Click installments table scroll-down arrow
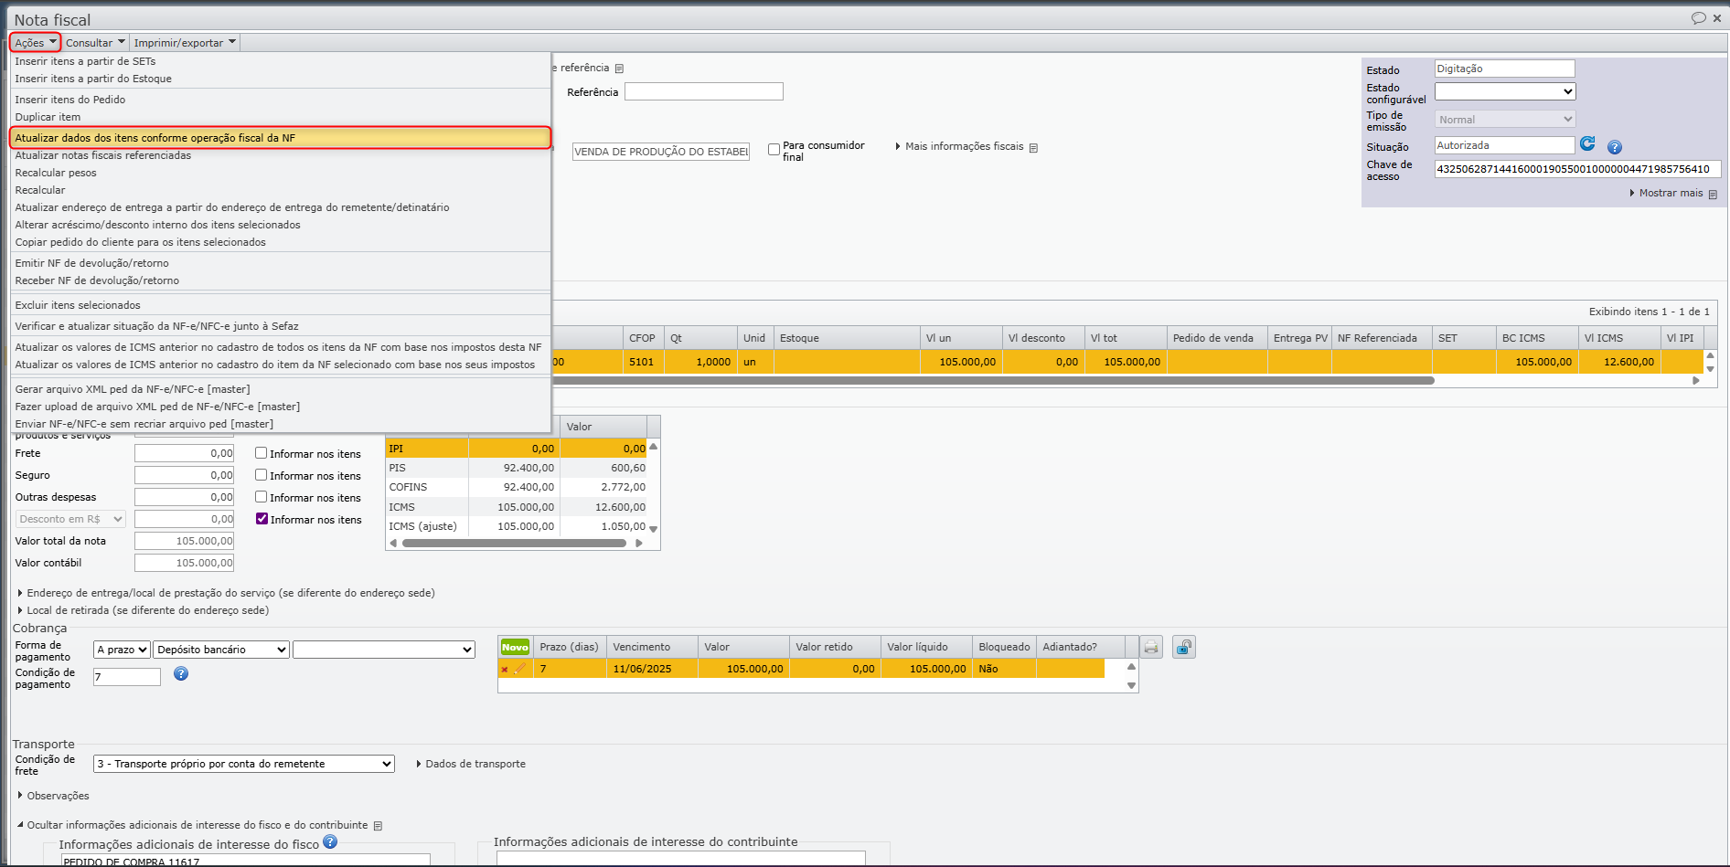Viewport: 1730px width, 867px height. [1131, 685]
